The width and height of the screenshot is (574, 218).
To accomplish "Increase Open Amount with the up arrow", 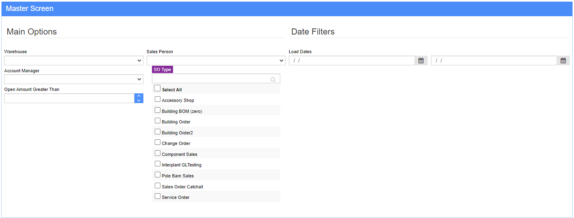I will pyautogui.click(x=139, y=96).
